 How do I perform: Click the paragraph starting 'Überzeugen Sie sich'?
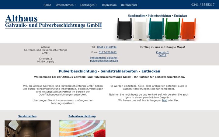pyautogui.click(x=63, y=102)
